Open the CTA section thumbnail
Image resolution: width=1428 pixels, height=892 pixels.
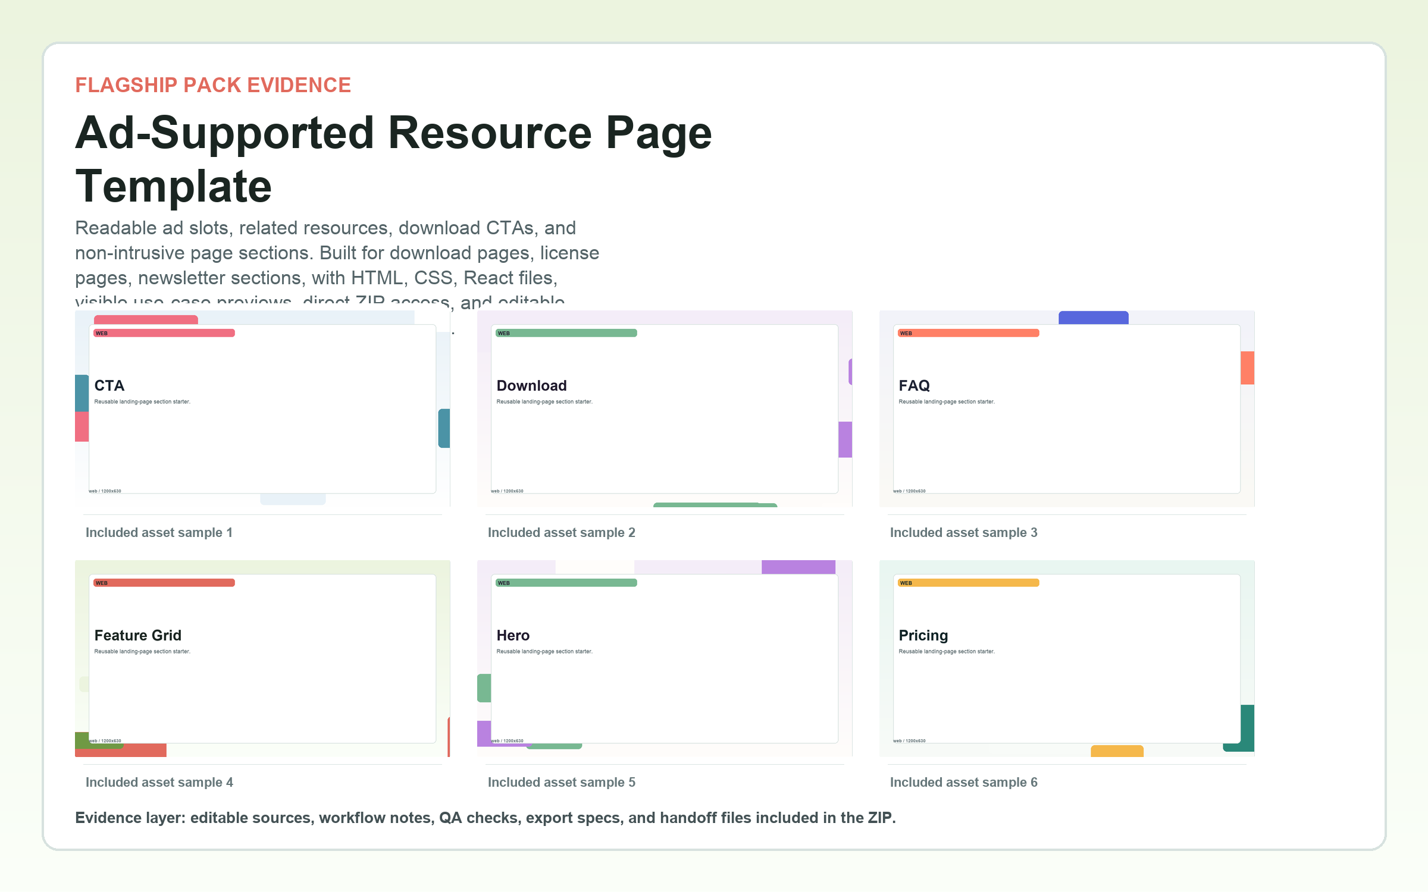click(x=262, y=409)
